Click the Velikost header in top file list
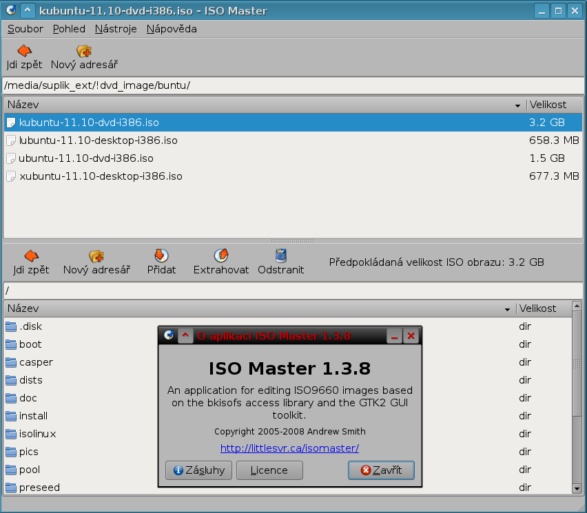The height and width of the screenshot is (513, 587). coord(554,105)
